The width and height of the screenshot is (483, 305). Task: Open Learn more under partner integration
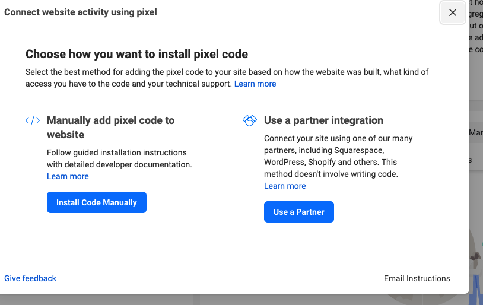pyautogui.click(x=285, y=186)
